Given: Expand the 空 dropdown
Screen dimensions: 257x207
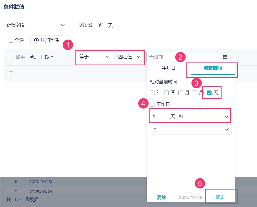Looking at the screenshot, I should click(x=190, y=130).
